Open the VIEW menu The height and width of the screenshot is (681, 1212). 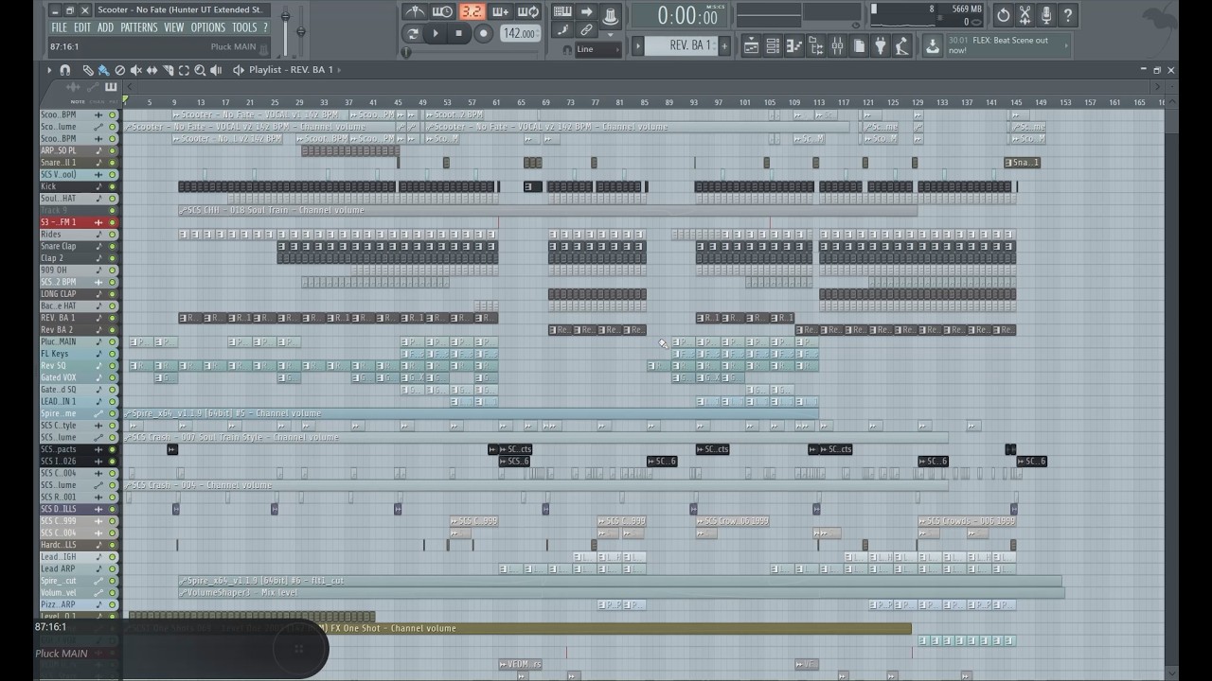pos(174,27)
